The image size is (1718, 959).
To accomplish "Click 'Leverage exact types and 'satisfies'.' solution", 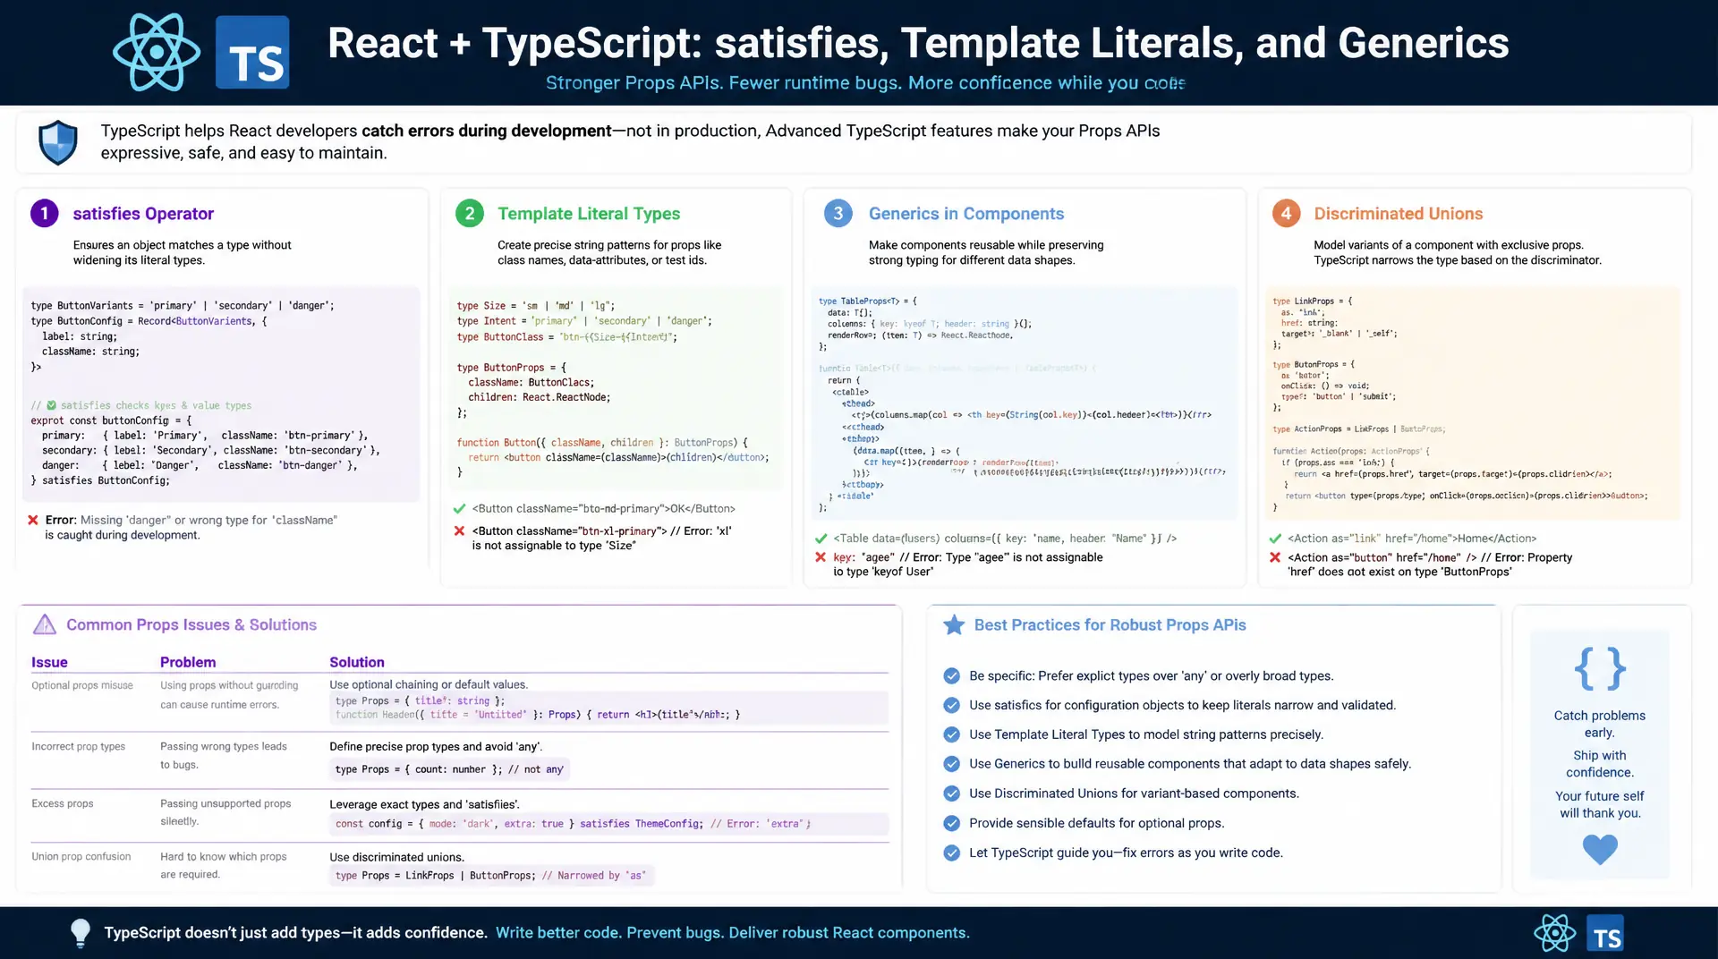I will tap(424, 804).
